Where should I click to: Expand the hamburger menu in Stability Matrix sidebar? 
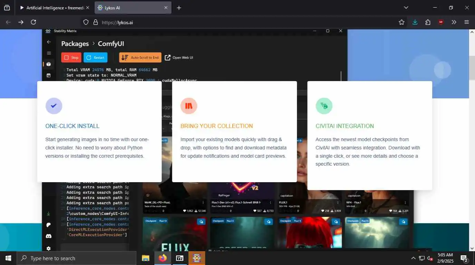[x=49, y=53]
